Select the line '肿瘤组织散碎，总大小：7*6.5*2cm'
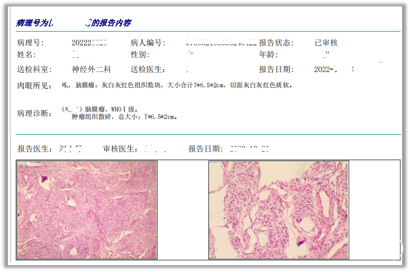This screenshot has width=410, height=272. click(x=124, y=117)
